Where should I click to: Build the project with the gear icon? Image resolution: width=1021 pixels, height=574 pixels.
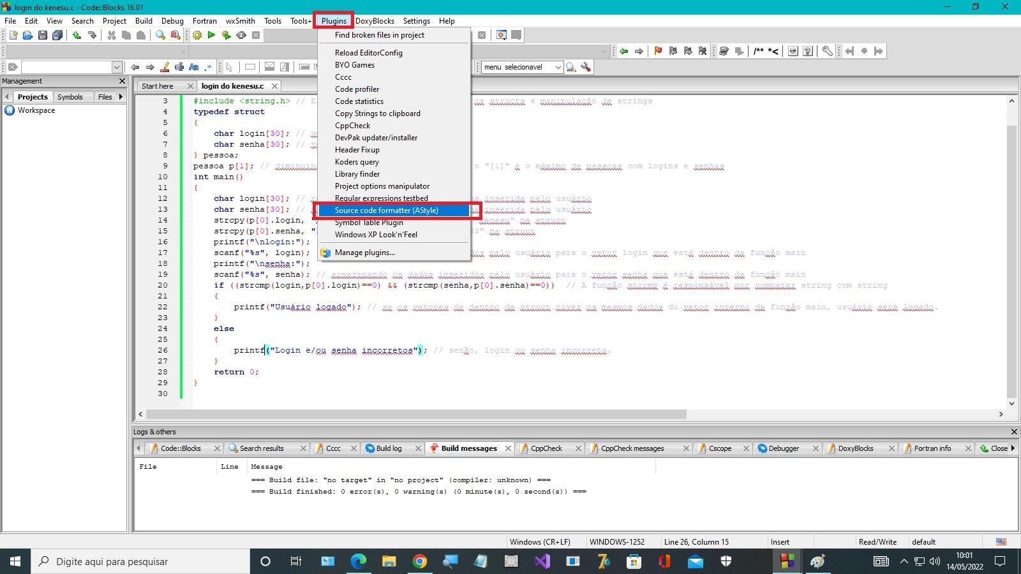click(x=197, y=35)
